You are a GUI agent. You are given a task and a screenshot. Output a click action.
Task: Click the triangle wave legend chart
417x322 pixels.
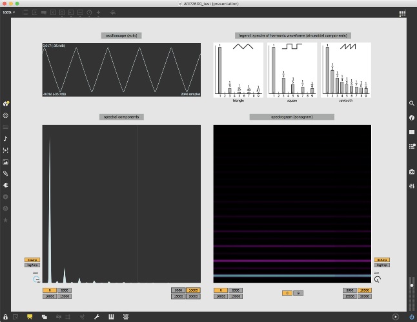(238, 70)
